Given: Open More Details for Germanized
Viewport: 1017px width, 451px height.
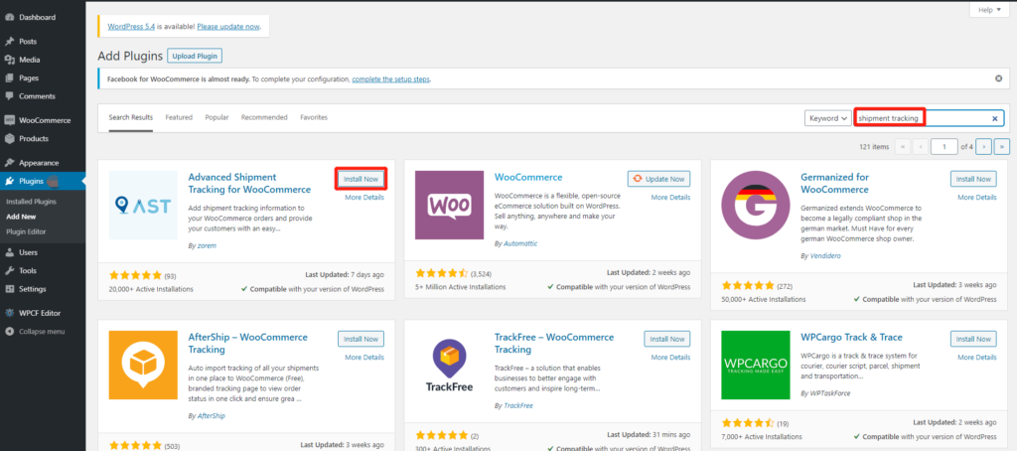Looking at the screenshot, I should (977, 198).
